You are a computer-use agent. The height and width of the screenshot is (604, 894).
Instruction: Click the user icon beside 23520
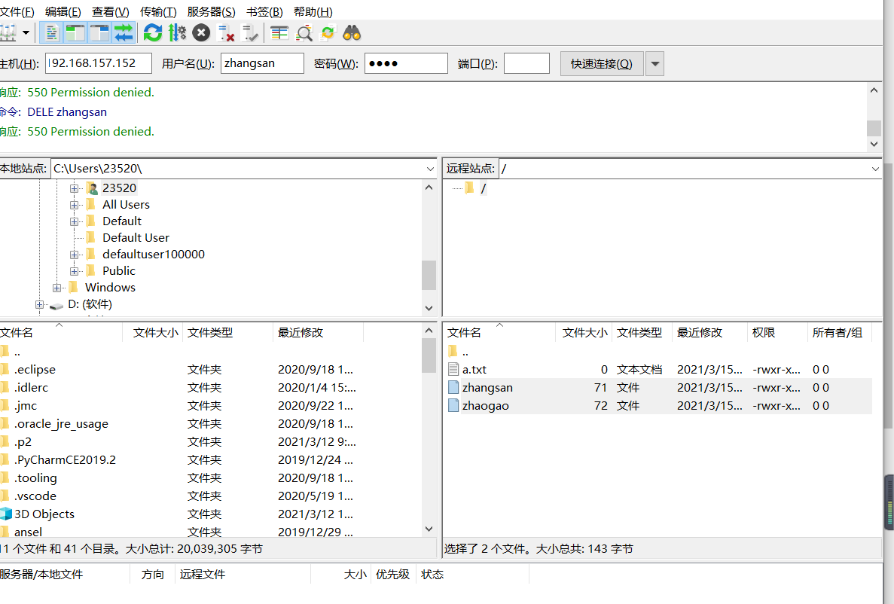coord(92,188)
